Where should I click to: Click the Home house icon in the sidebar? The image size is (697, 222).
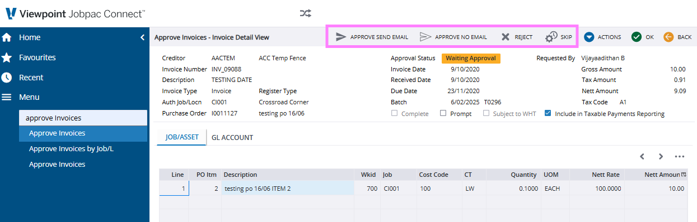(7, 38)
